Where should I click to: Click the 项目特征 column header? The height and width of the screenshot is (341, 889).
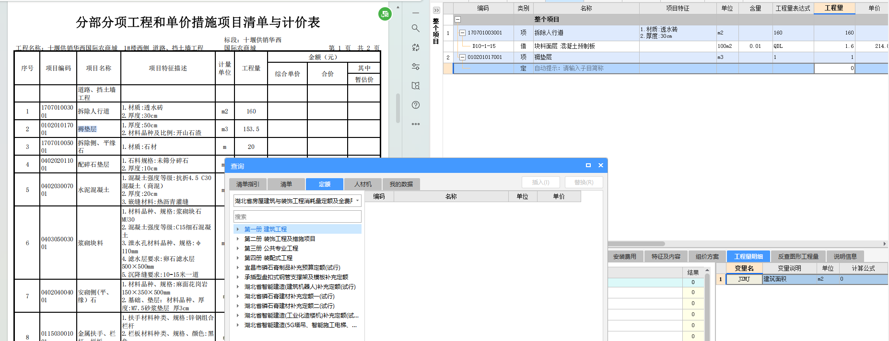[678, 8]
